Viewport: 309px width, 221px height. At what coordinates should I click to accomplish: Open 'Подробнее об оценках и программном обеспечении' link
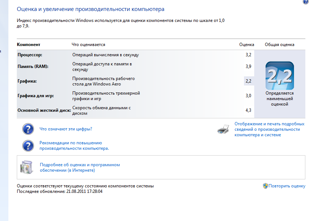click(80, 167)
